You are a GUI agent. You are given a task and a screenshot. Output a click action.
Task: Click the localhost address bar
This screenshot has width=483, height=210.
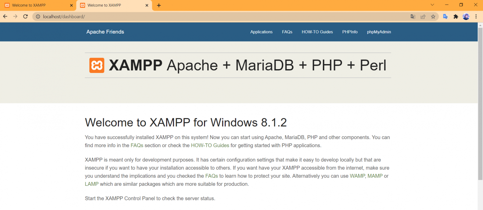pos(220,17)
